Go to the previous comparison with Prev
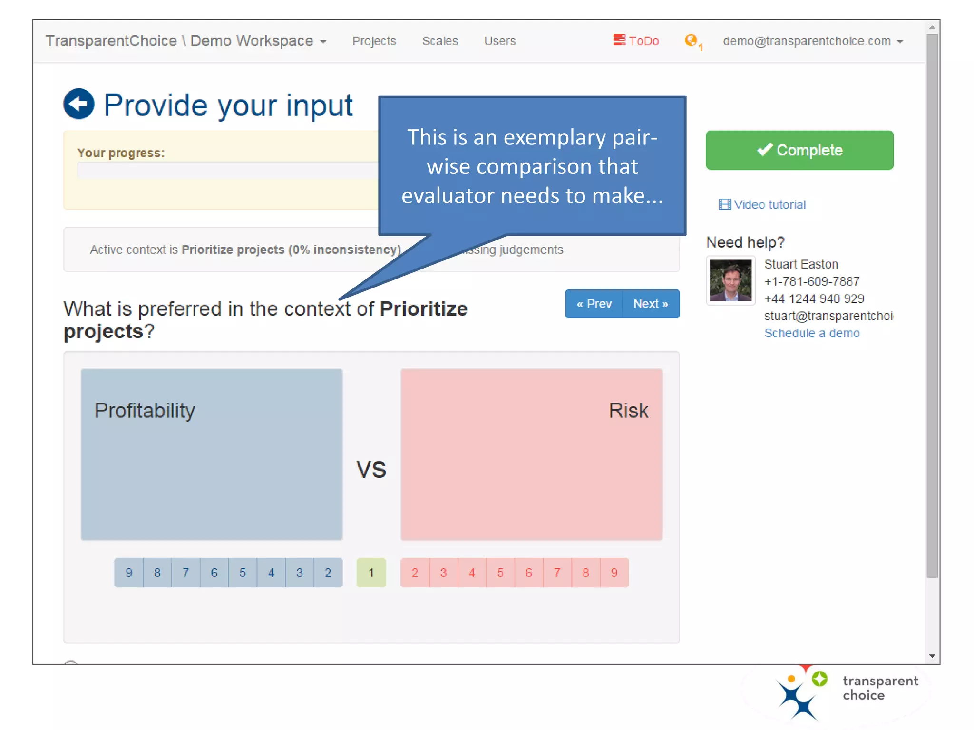 coord(594,304)
